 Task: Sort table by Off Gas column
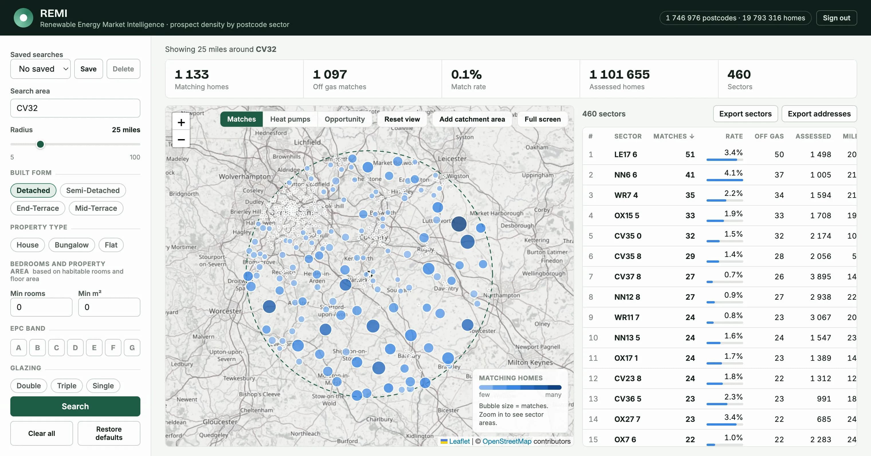click(x=769, y=136)
